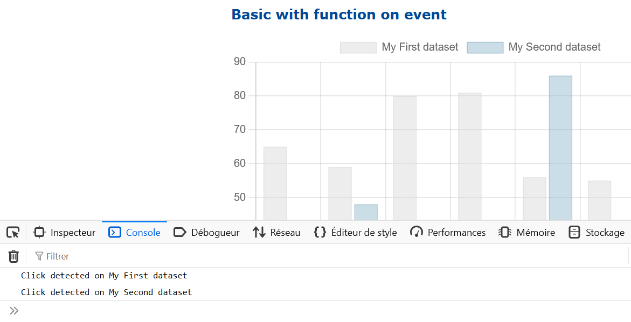Screen dimensions: 631x322
Task: Click the tallest blue bar near 86
Action: tap(560, 148)
